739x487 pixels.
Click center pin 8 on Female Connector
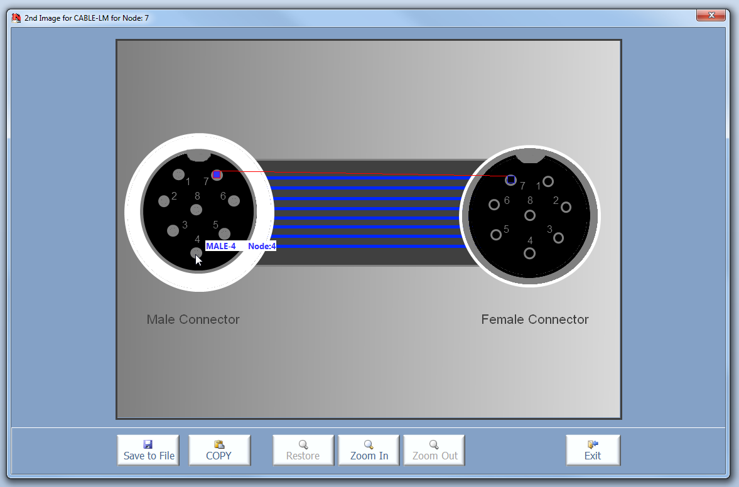pos(529,215)
